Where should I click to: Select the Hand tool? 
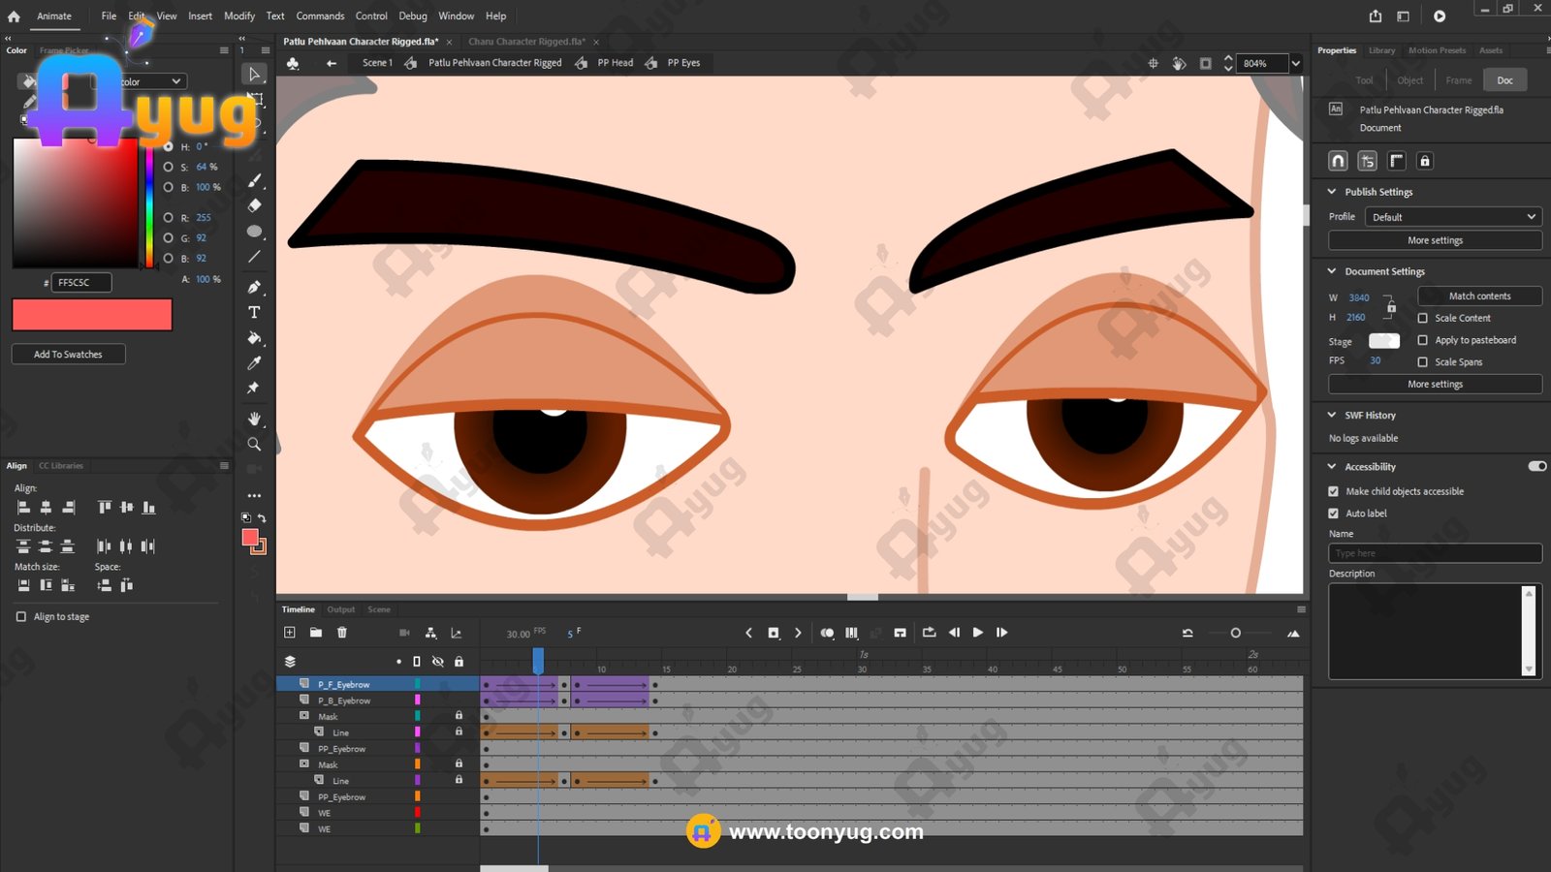(x=254, y=419)
